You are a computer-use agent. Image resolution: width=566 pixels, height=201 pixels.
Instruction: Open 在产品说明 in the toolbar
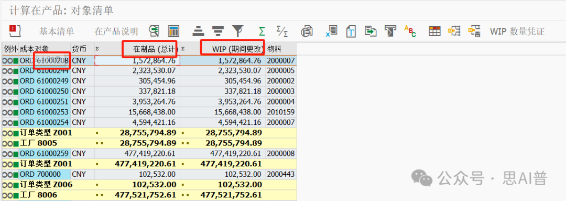tap(116, 31)
